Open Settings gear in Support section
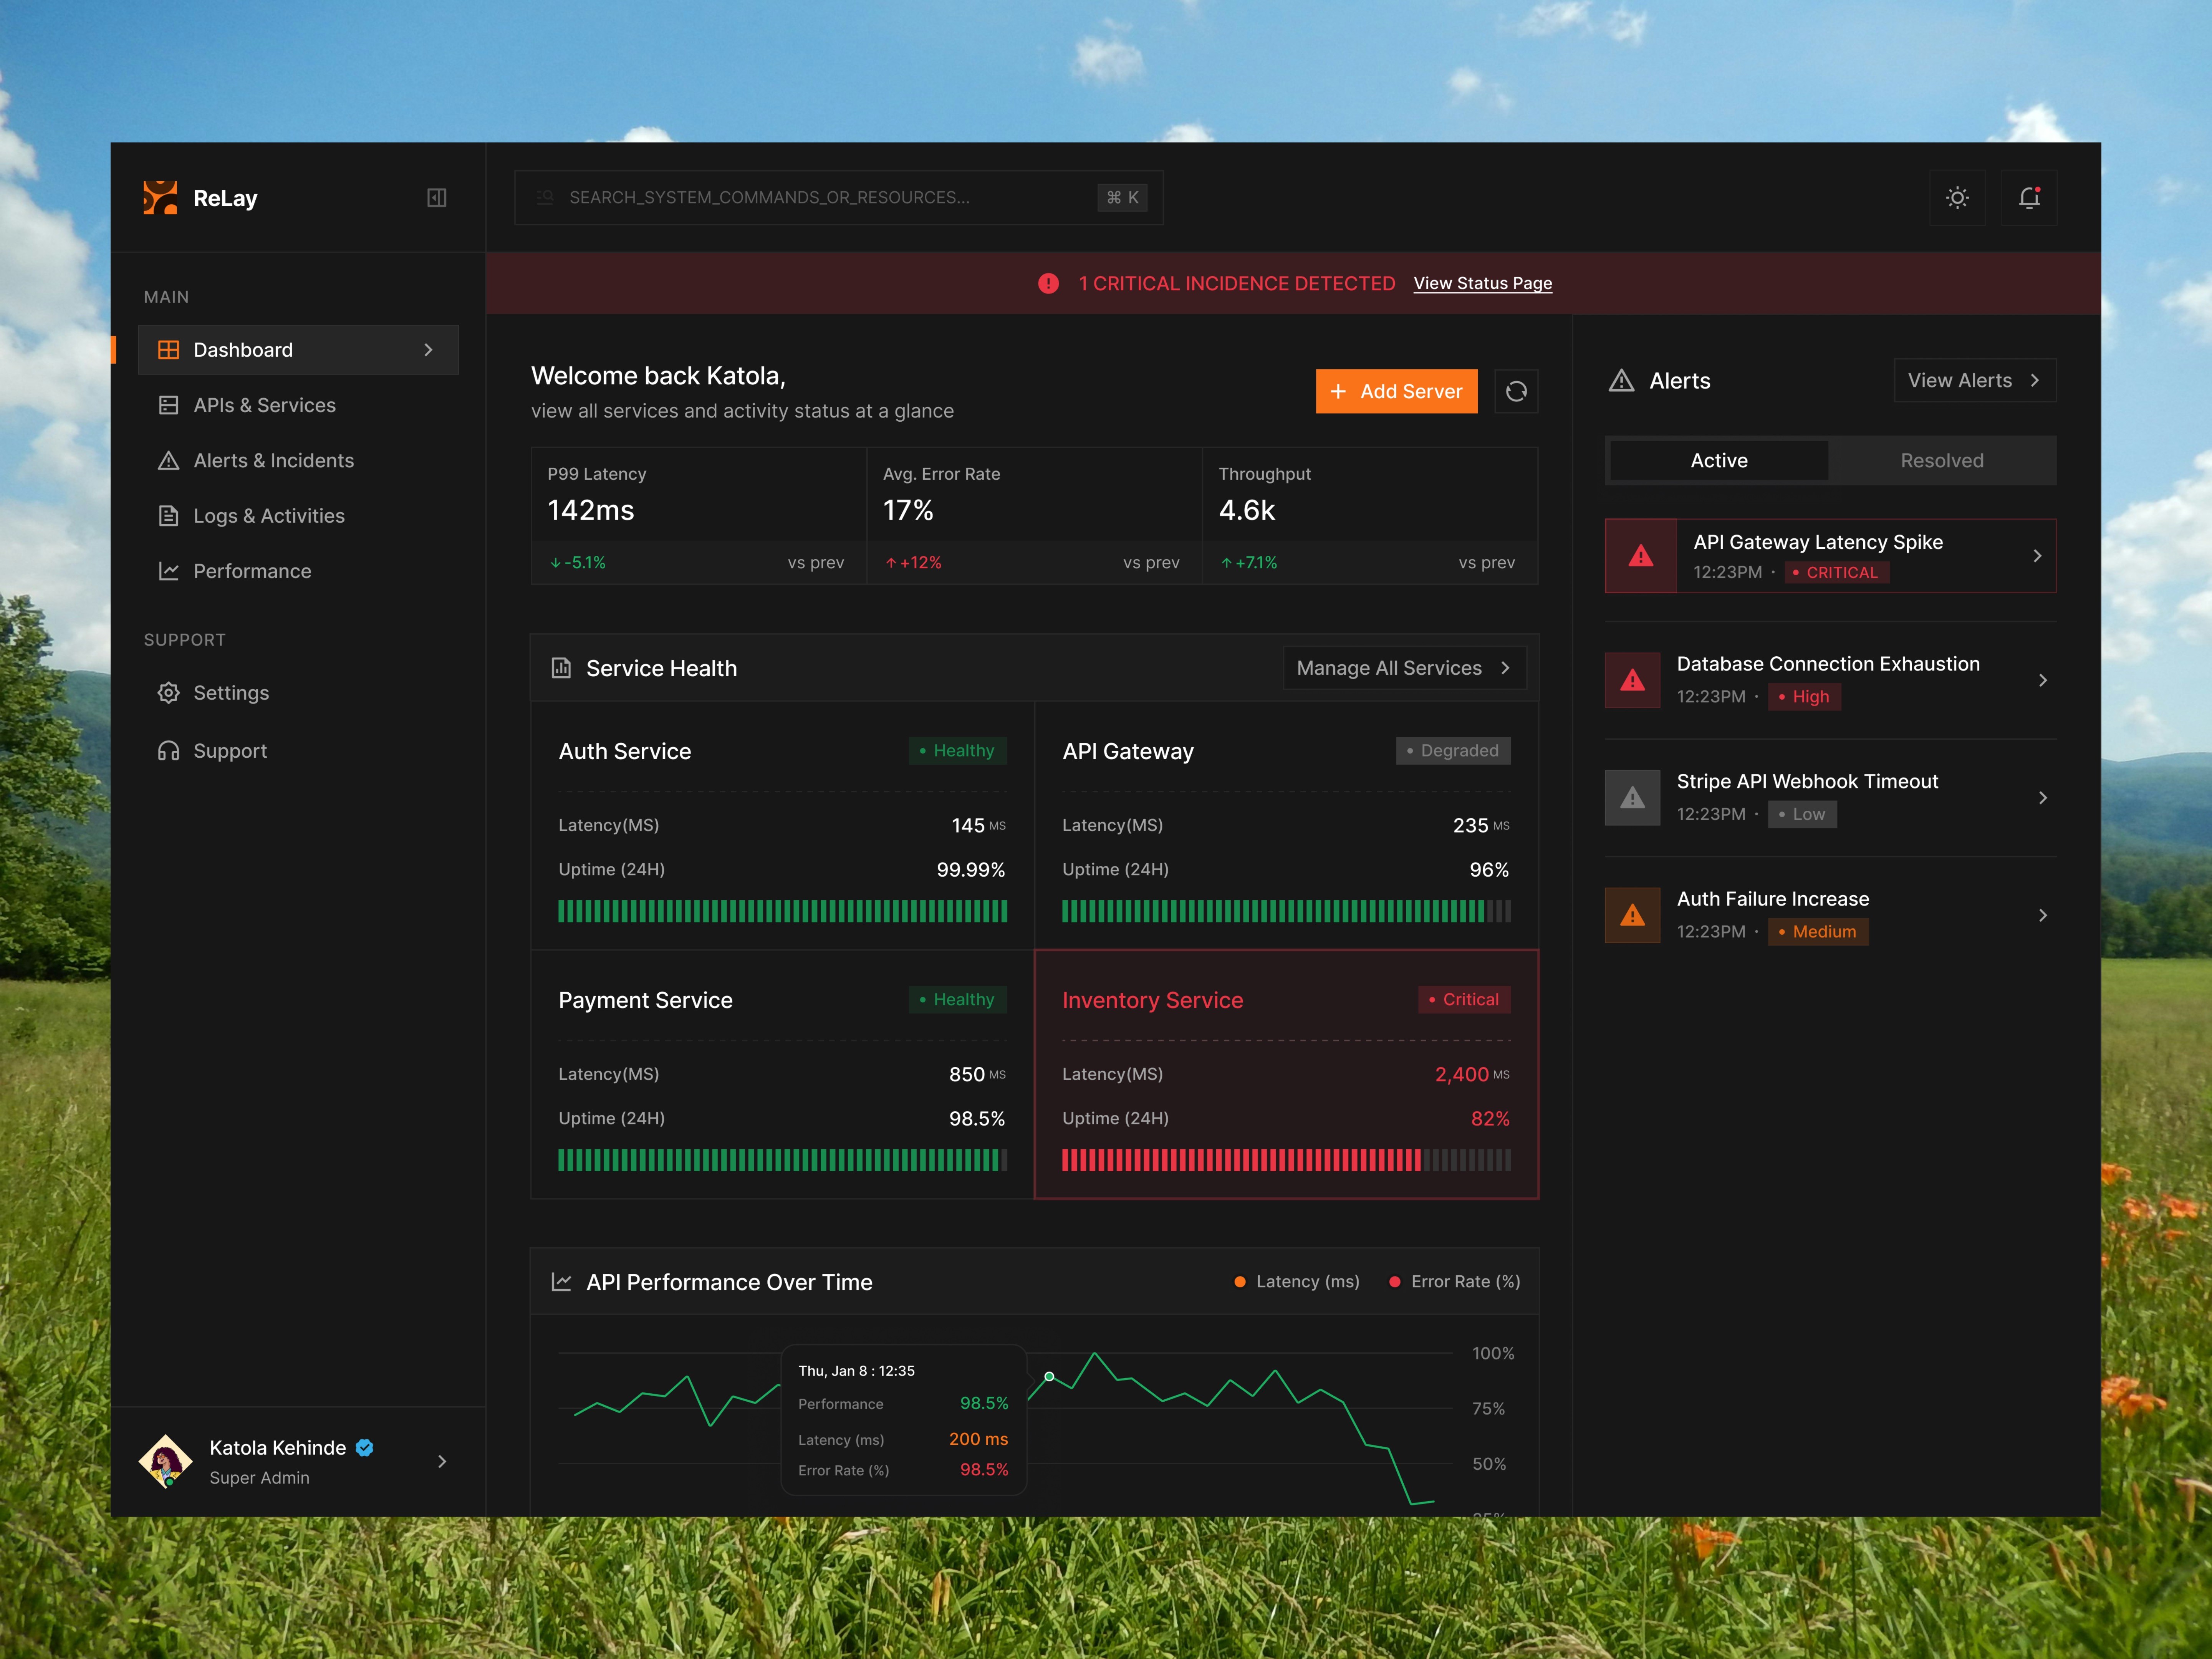This screenshot has height=1659, width=2212. tap(169, 693)
